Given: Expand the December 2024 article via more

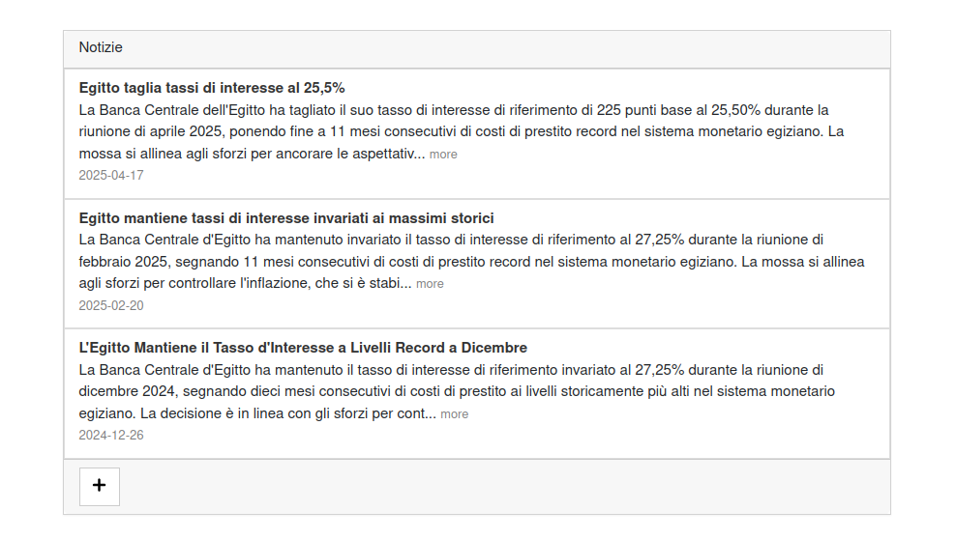Looking at the screenshot, I should coord(454,414).
